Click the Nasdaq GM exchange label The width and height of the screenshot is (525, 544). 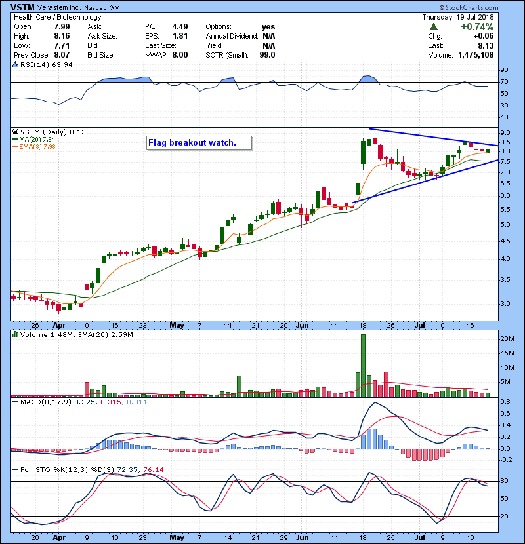click(102, 8)
